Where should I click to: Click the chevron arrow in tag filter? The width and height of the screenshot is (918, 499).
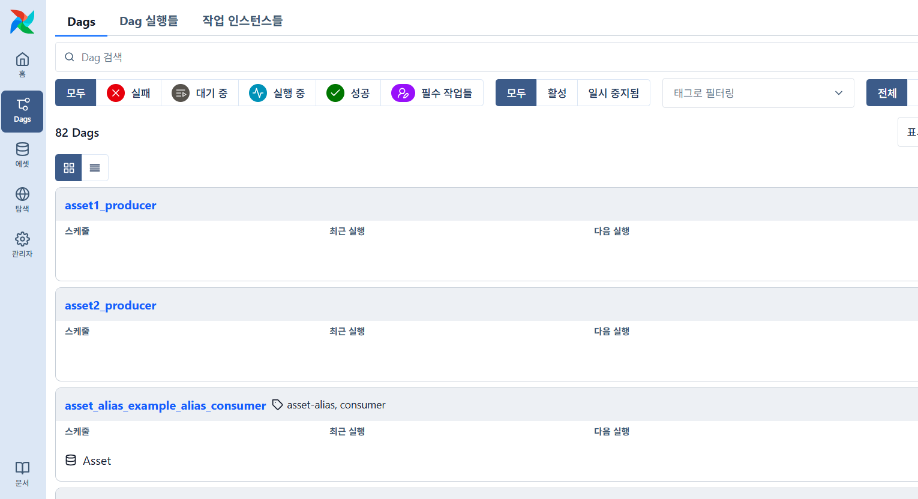pyautogui.click(x=838, y=93)
